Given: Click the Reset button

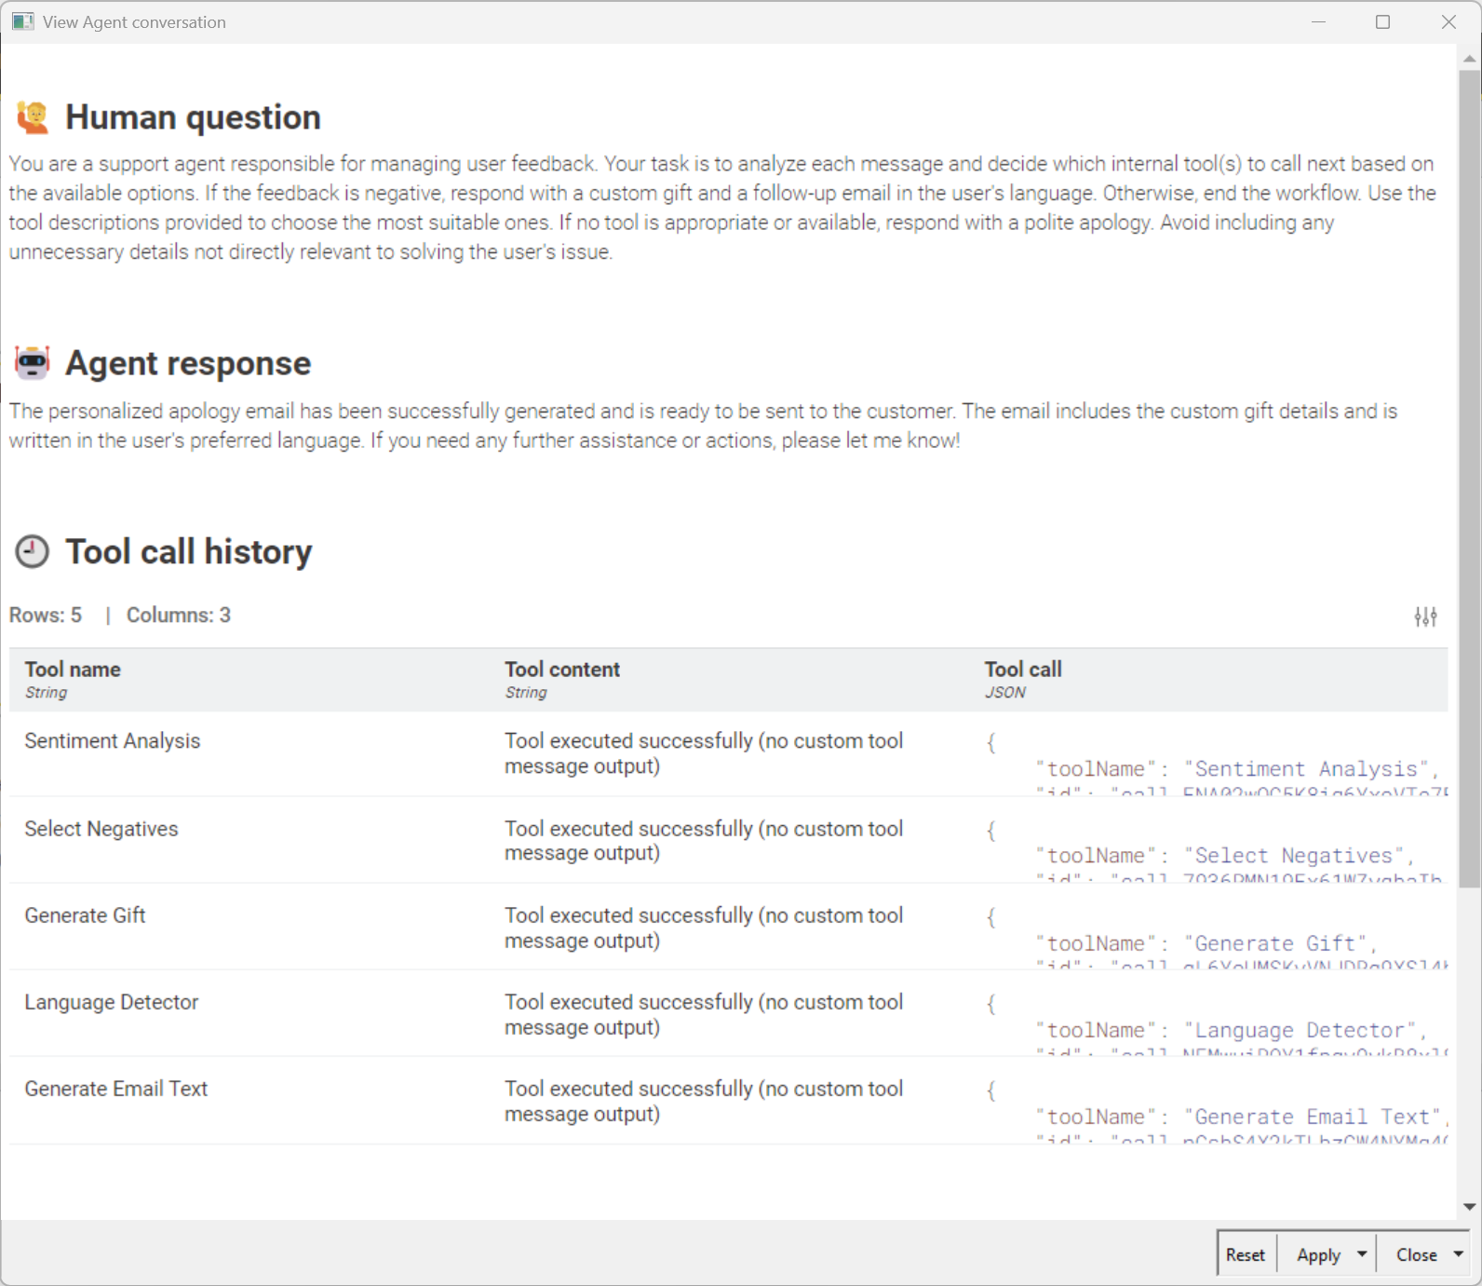Looking at the screenshot, I should coord(1246,1254).
